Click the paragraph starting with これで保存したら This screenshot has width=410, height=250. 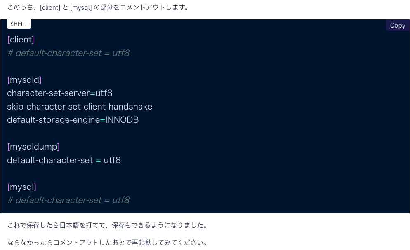107,225
